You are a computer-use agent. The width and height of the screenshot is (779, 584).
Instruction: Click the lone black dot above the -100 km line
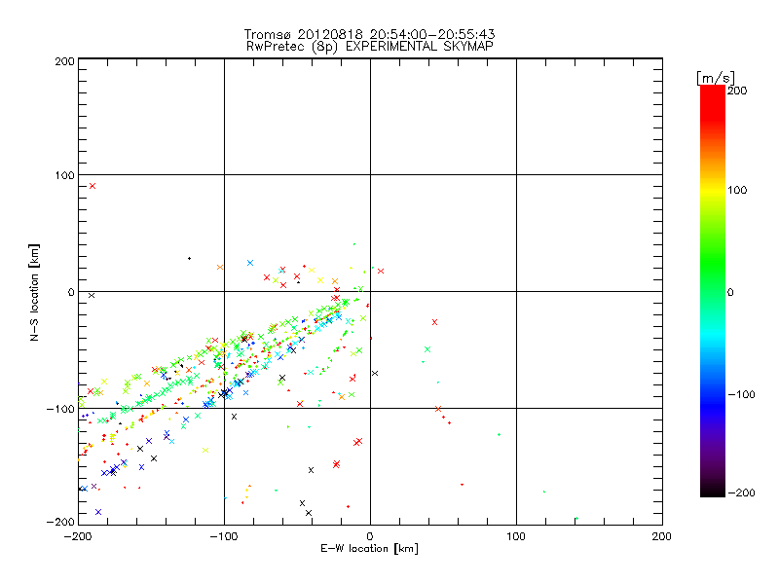coord(189,258)
